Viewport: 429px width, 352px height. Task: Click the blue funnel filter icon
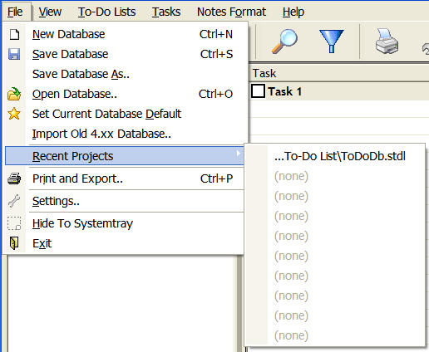coord(332,42)
